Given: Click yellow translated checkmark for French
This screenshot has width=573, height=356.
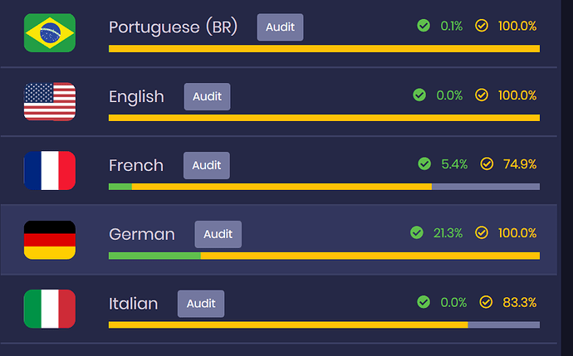Looking at the screenshot, I should pyautogui.click(x=487, y=163).
